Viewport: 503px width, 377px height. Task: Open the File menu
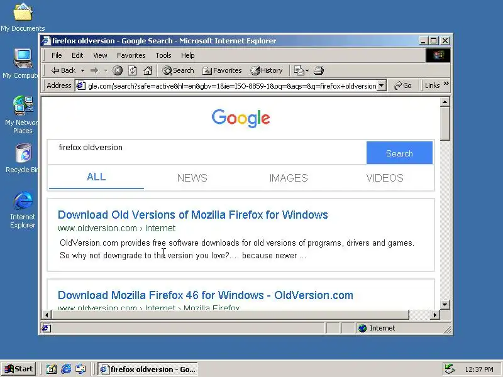pos(57,55)
